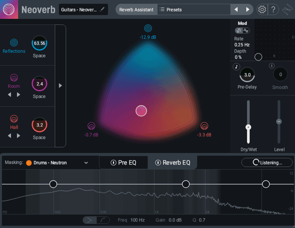Go to the previous preset
Image resolution: width=295 pixels, height=228 pixels.
(x=236, y=9)
